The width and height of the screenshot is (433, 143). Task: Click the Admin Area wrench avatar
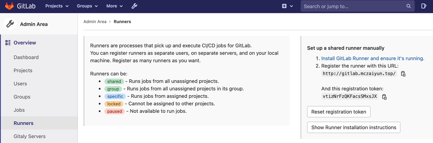(10, 24)
